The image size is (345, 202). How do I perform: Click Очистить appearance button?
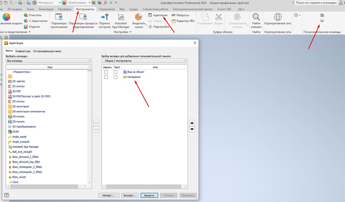point(33,15)
